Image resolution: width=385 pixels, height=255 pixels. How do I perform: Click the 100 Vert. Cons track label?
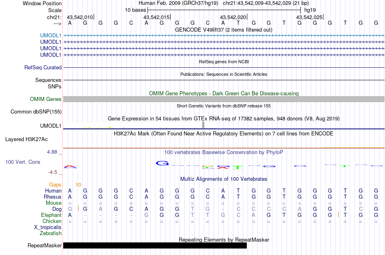[23, 162]
